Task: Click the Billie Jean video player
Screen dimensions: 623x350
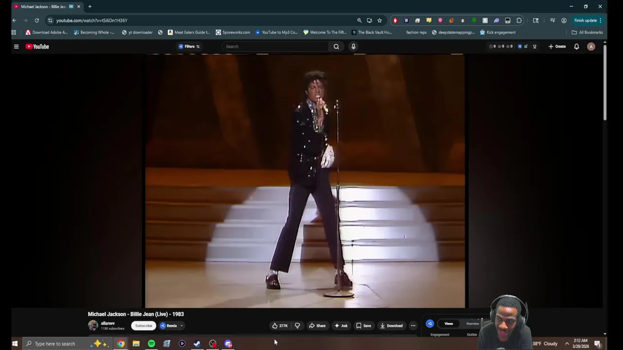Action: (305, 181)
